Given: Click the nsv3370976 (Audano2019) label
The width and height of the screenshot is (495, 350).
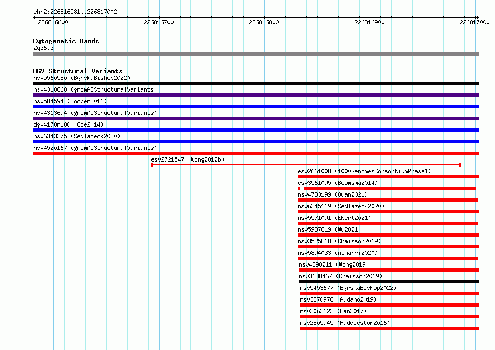Looking at the screenshot, I should point(338,299).
